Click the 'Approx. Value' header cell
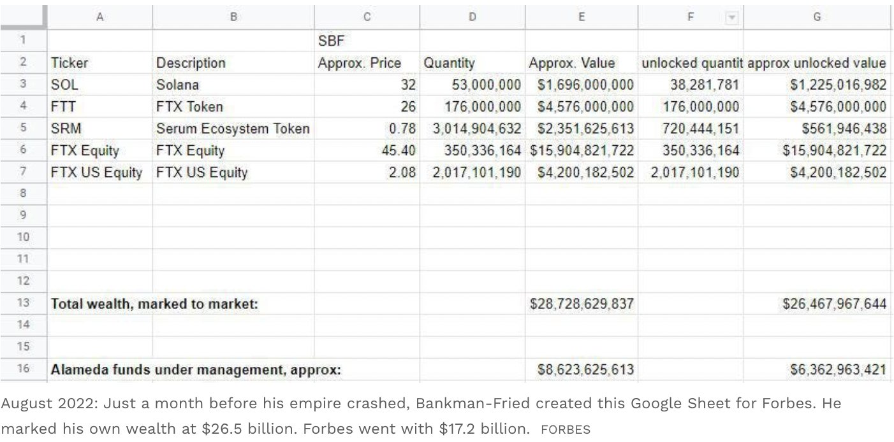 (x=581, y=63)
